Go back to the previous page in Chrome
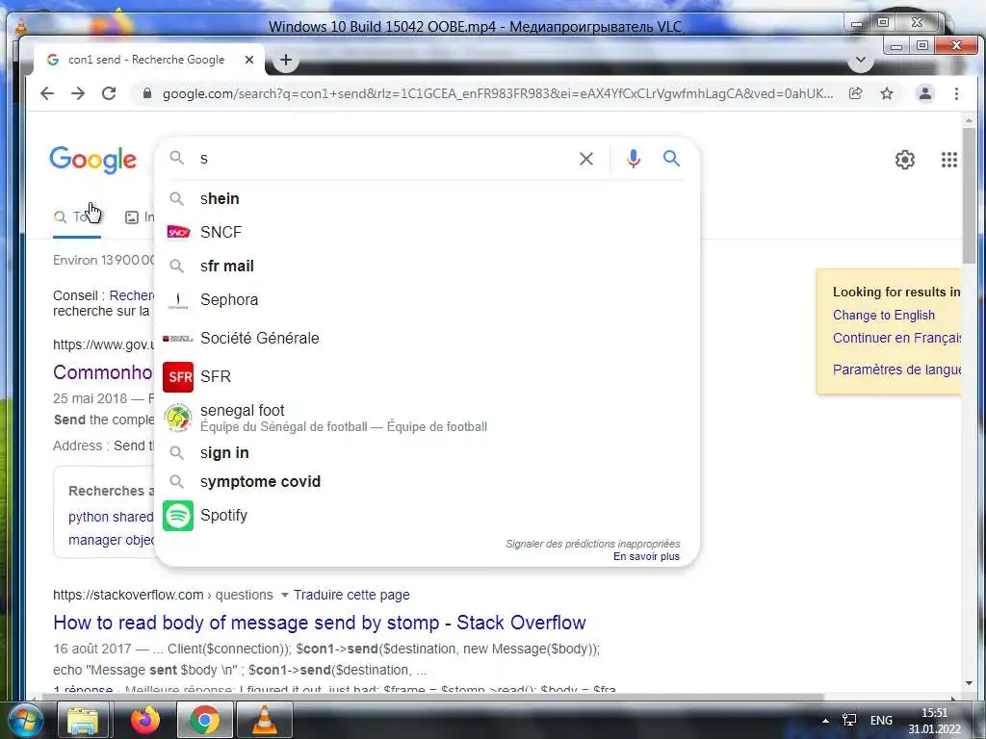Screen dimensions: 986x739 pos(47,93)
